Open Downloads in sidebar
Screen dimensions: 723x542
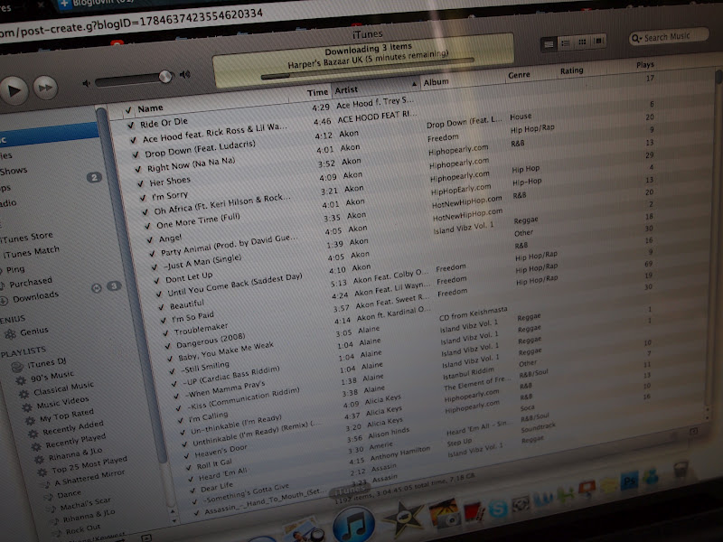35,297
